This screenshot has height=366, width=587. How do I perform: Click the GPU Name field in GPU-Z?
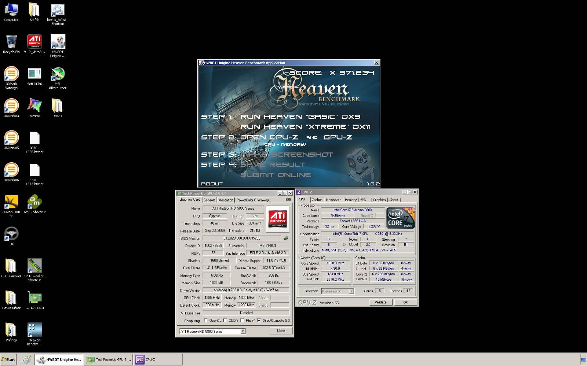pos(233,208)
